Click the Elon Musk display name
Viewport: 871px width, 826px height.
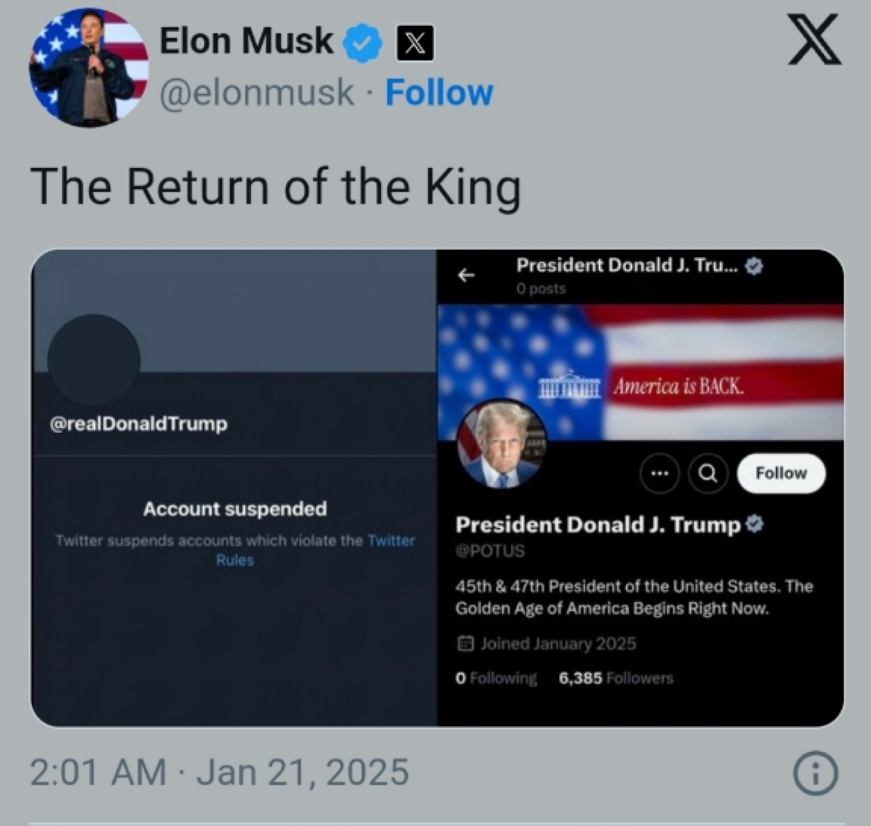[x=246, y=41]
